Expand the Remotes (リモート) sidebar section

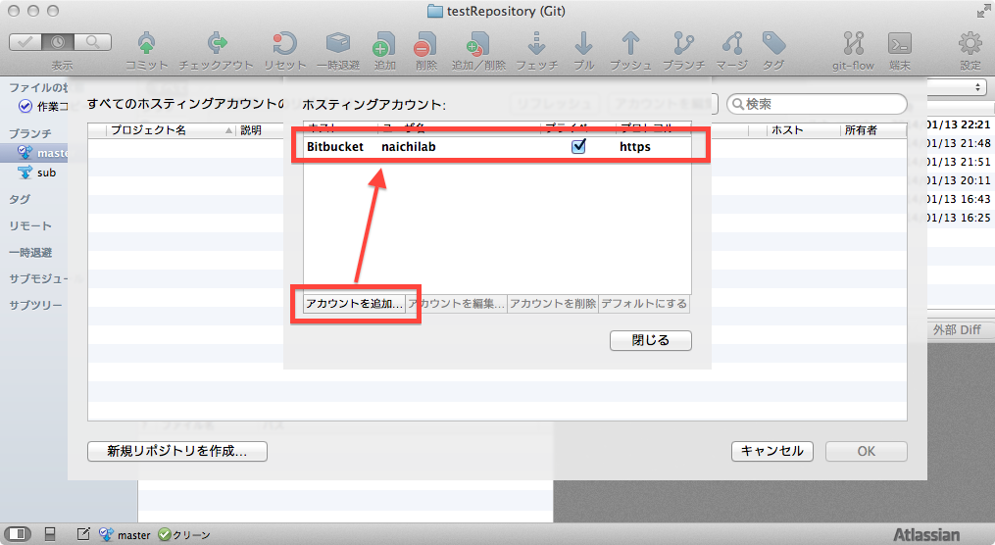click(x=30, y=225)
